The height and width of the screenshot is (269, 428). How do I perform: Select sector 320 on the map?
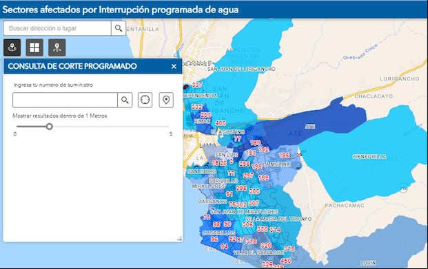click(265, 246)
